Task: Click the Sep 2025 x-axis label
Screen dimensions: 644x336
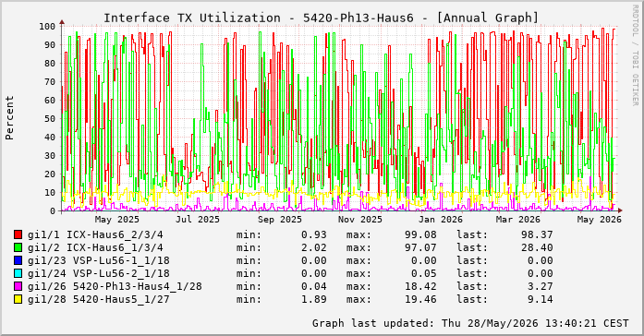Action: tap(280, 220)
